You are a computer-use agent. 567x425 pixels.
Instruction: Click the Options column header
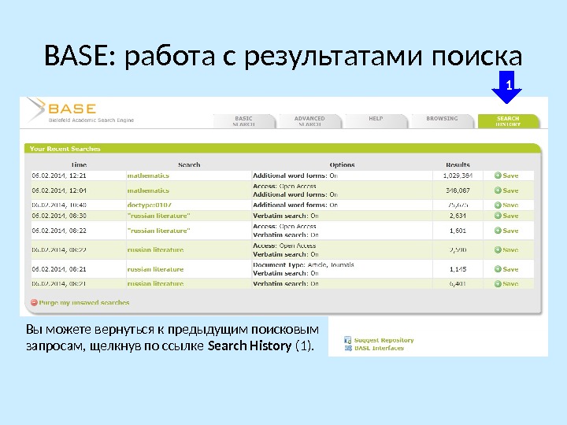point(342,164)
